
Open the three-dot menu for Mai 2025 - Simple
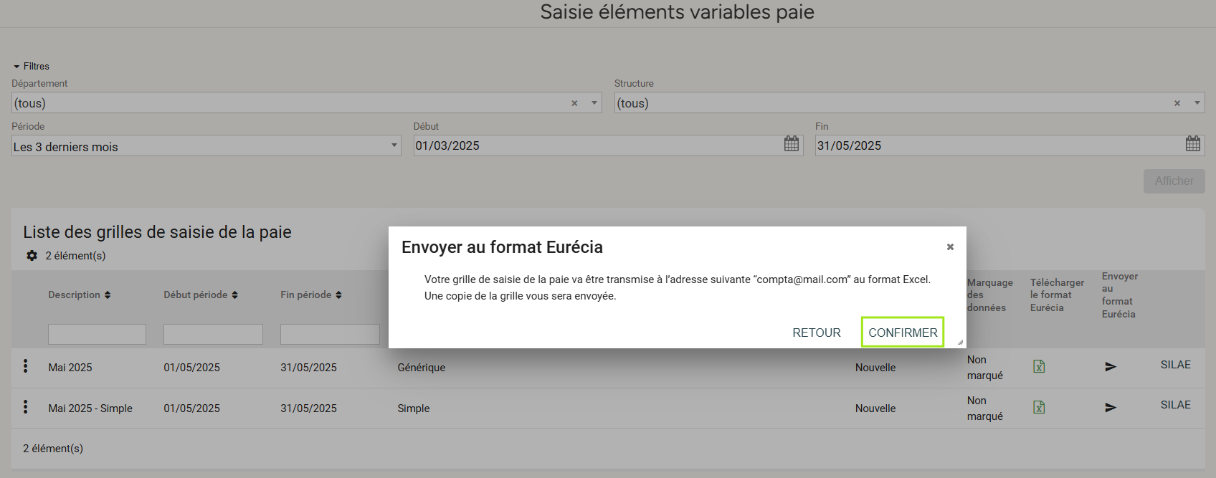tap(26, 407)
